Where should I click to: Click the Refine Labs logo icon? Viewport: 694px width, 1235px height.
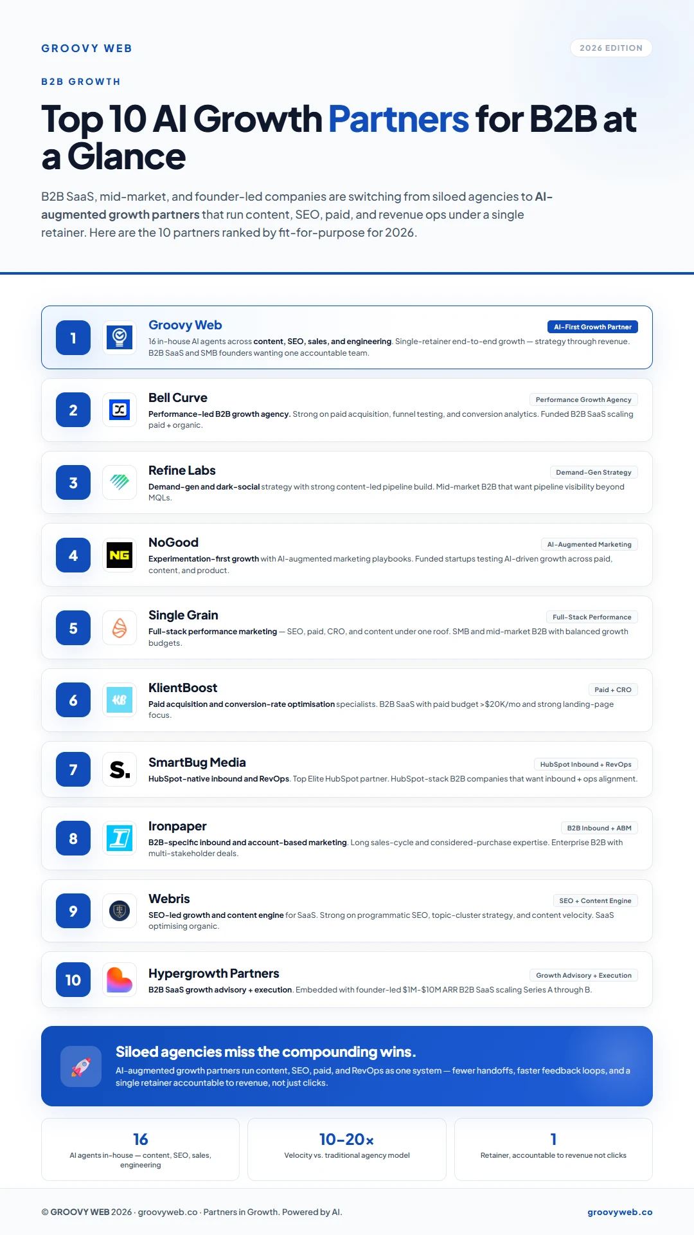(x=120, y=482)
